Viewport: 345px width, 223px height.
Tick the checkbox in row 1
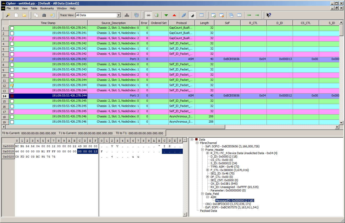tap(12, 28)
